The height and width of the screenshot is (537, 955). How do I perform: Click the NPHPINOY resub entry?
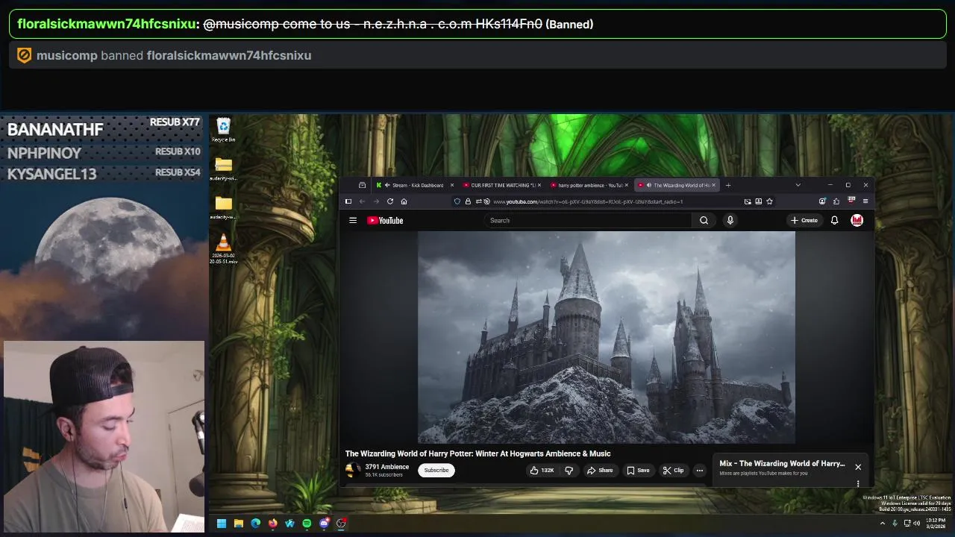[103, 152]
